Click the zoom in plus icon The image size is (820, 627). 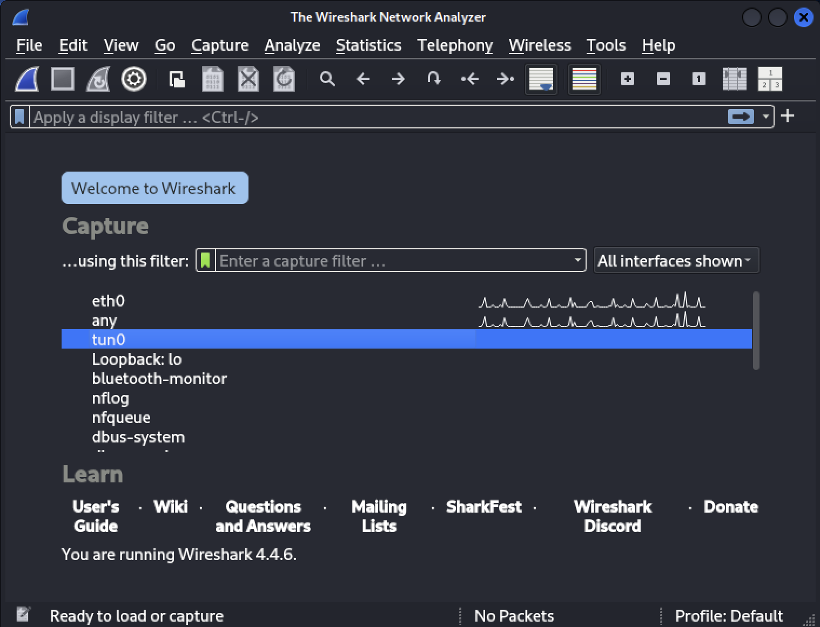click(x=627, y=79)
